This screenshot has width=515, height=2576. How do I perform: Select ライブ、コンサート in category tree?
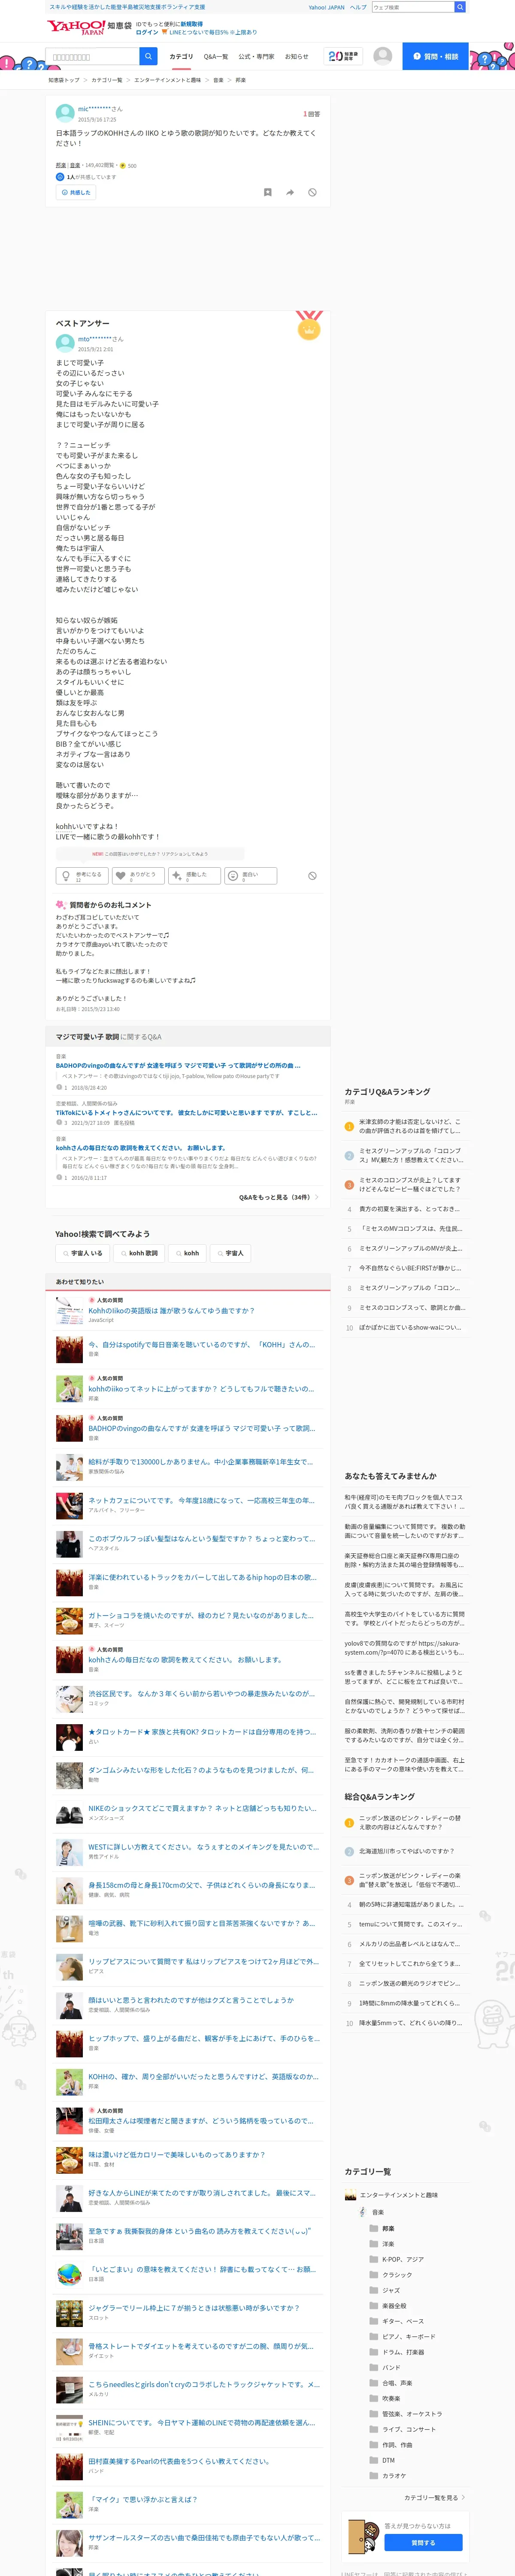[x=409, y=2429]
